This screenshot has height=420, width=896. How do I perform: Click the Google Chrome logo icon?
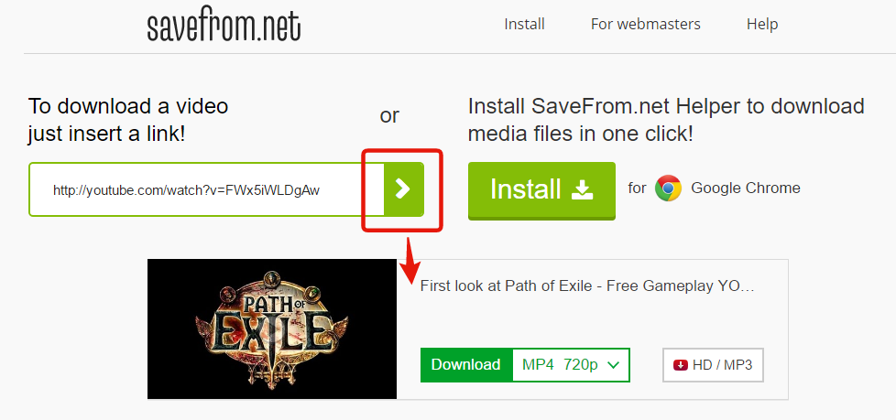tap(668, 188)
